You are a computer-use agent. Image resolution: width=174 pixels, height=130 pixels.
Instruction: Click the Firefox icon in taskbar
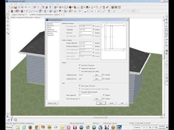(30, 127)
